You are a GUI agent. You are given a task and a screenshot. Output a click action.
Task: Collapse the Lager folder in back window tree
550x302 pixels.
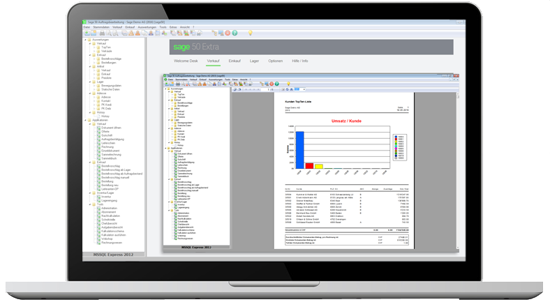coord(90,82)
